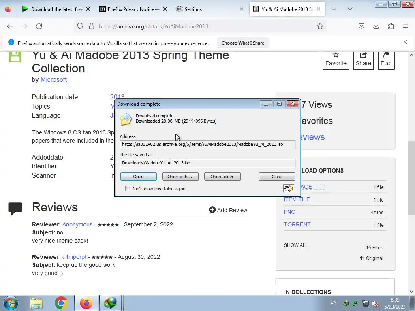Switch to Firefox Privacy Notice tab
This screenshot has width=415, height=311.
click(x=133, y=9)
